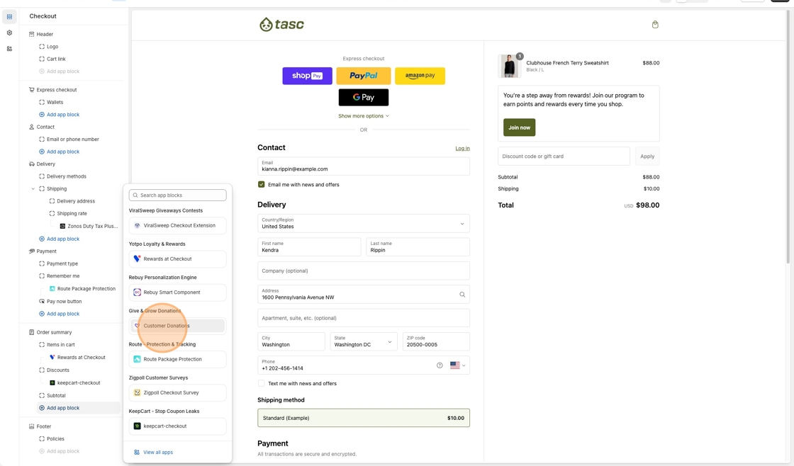
Task: Select Payment type block in sidebar
Action: pyautogui.click(x=62, y=263)
